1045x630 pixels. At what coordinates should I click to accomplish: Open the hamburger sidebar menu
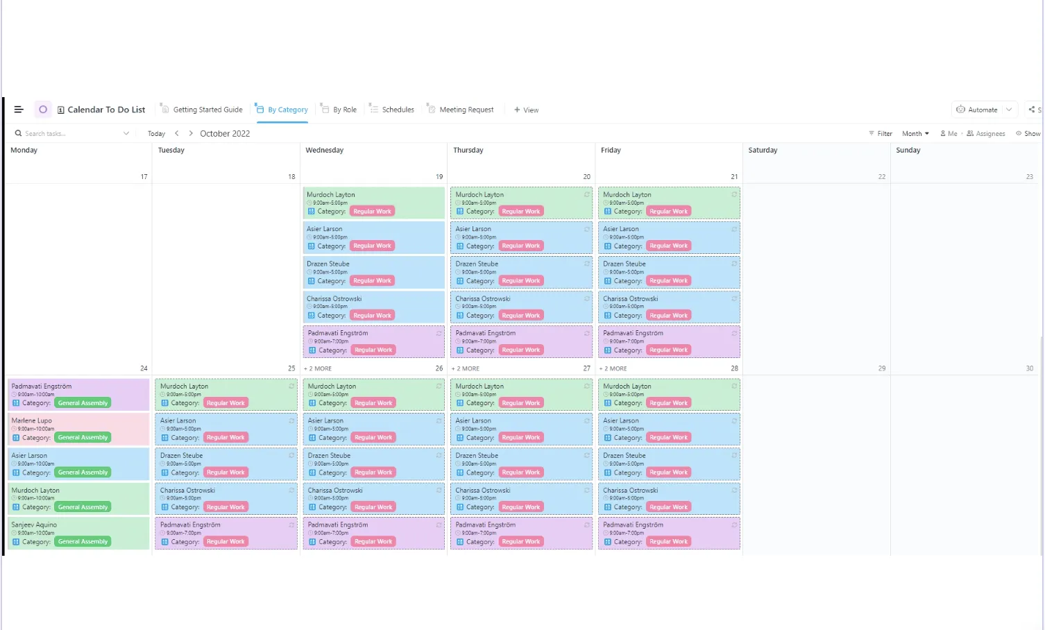coord(19,110)
